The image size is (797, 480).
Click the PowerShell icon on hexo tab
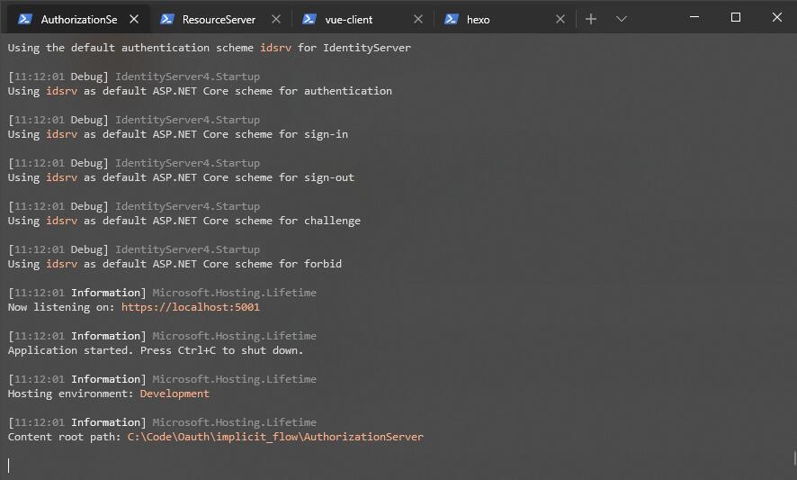tap(452, 19)
